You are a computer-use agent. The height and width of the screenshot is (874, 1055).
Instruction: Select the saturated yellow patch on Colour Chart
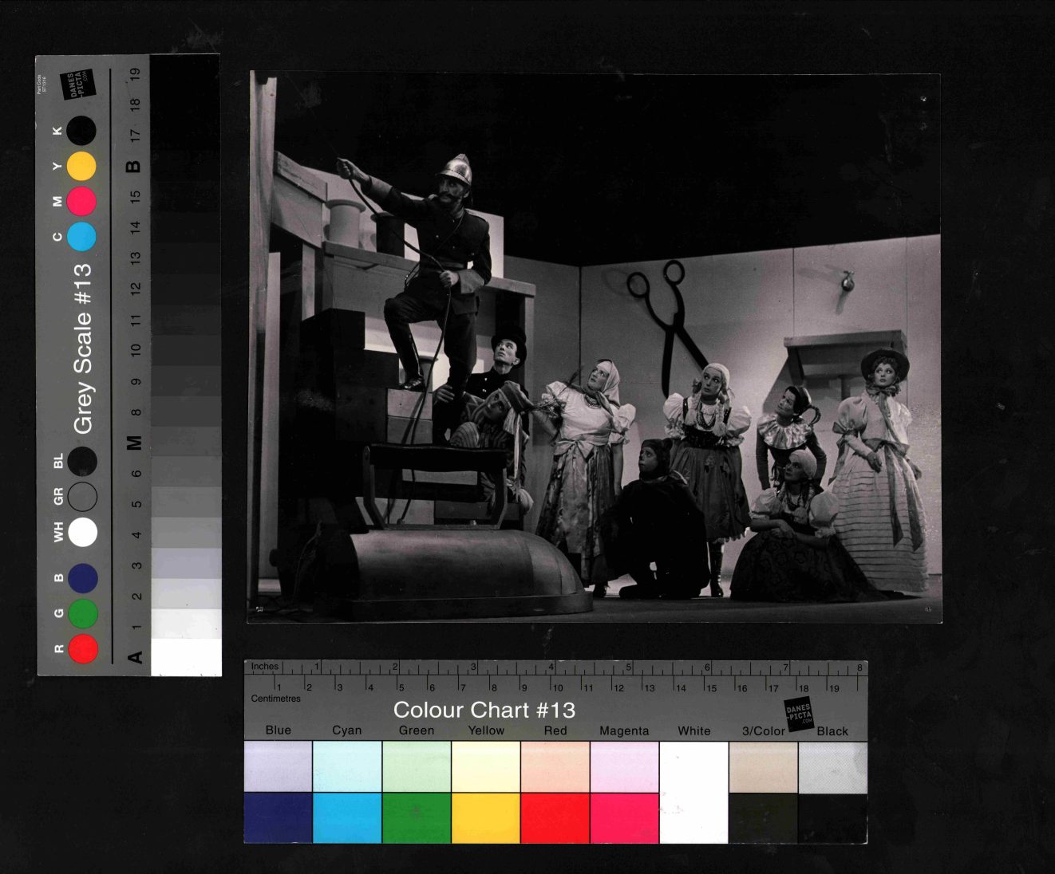[x=486, y=817]
